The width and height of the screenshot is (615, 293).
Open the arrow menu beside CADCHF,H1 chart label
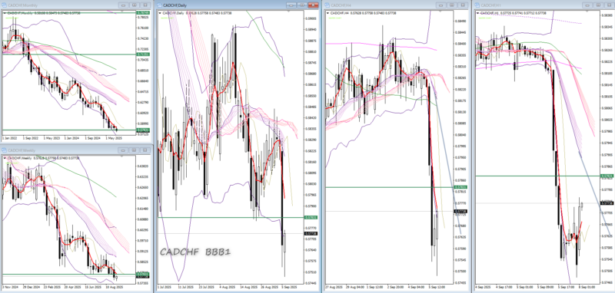[477, 13]
